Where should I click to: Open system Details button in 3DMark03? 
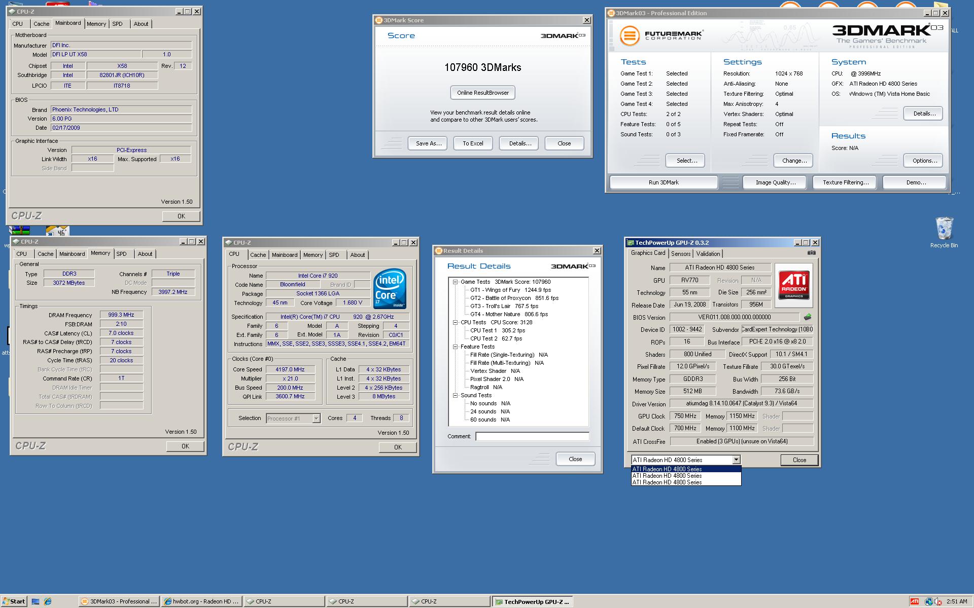pyautogui.click(x=923, y=113)
